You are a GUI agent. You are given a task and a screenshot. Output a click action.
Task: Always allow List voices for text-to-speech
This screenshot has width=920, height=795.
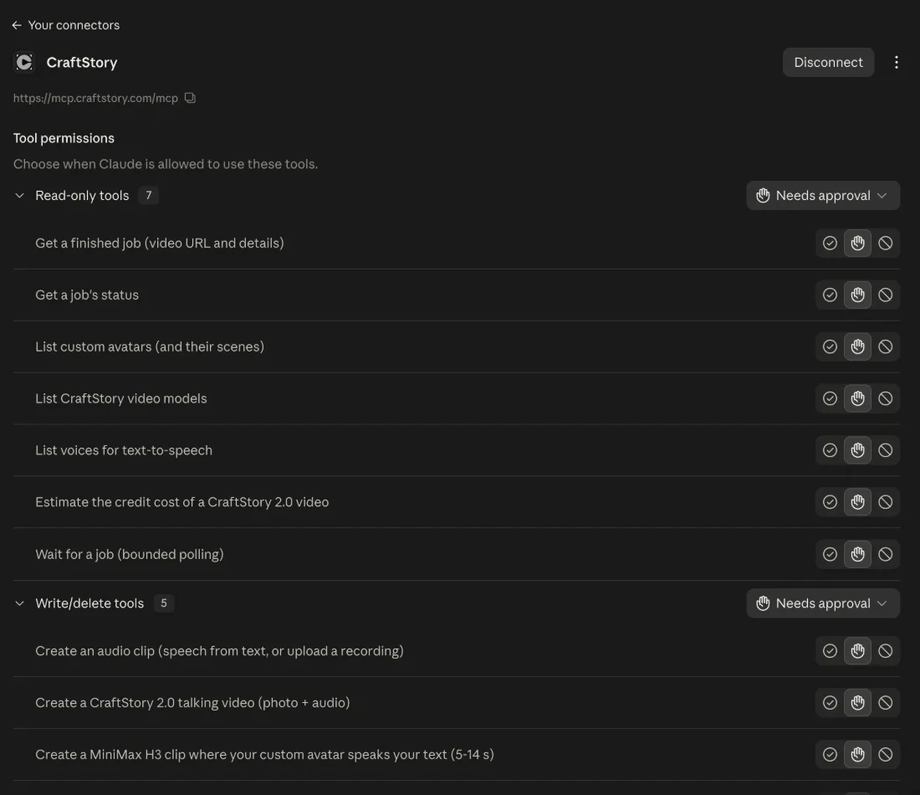[x=830, y=449]
